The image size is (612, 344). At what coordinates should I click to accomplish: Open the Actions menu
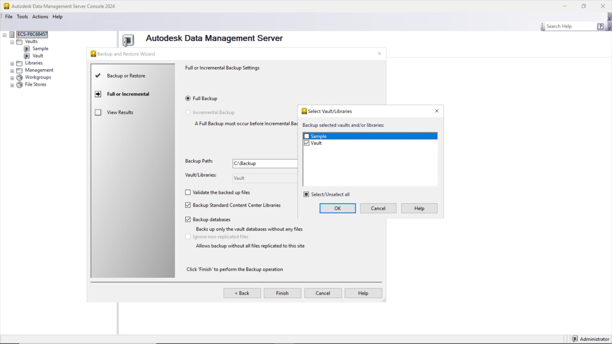point(40,17)
